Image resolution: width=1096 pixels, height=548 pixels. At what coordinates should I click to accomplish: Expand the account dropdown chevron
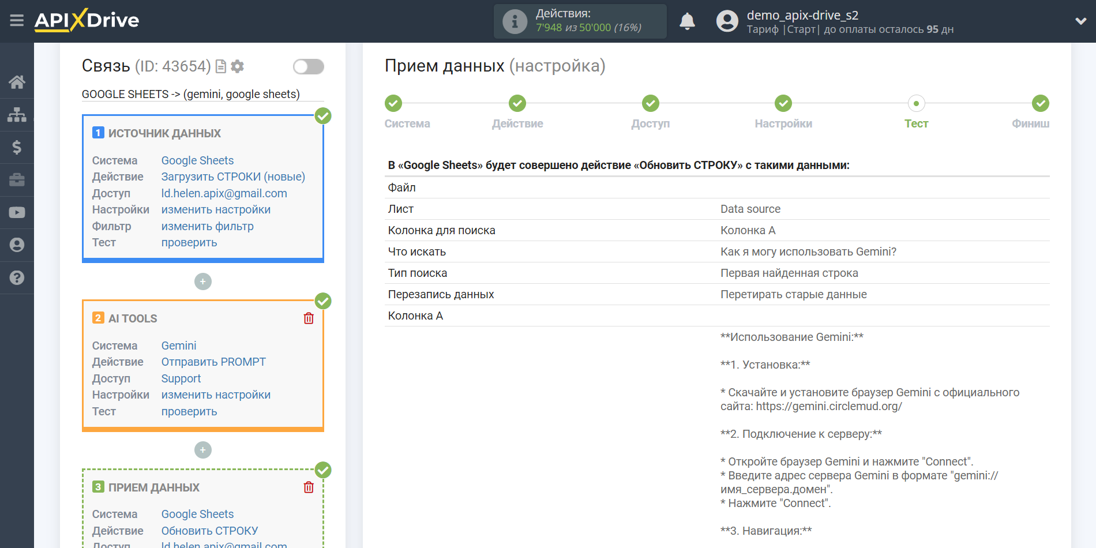tap(1080, 21)
